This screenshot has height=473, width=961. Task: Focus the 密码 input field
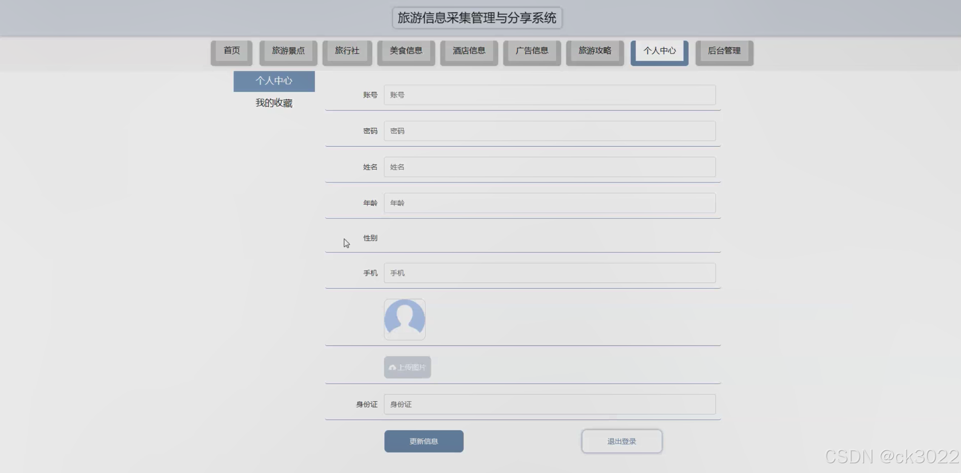549,131
